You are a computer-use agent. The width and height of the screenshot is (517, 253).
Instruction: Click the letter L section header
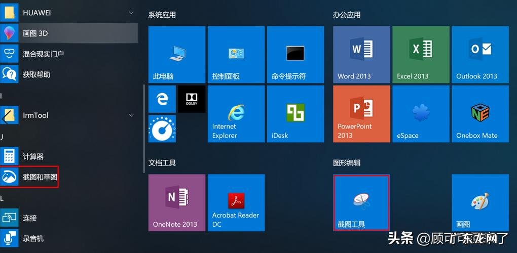click(2, 198)
